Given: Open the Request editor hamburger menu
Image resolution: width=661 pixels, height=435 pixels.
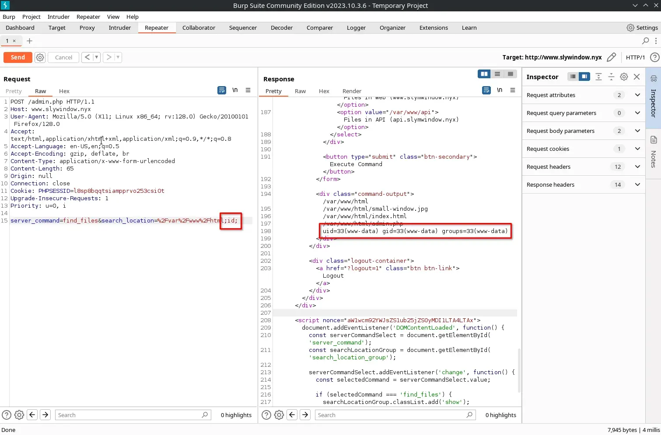Looking at the screenshot, I should pyautogui.click(x=248, y=90).
